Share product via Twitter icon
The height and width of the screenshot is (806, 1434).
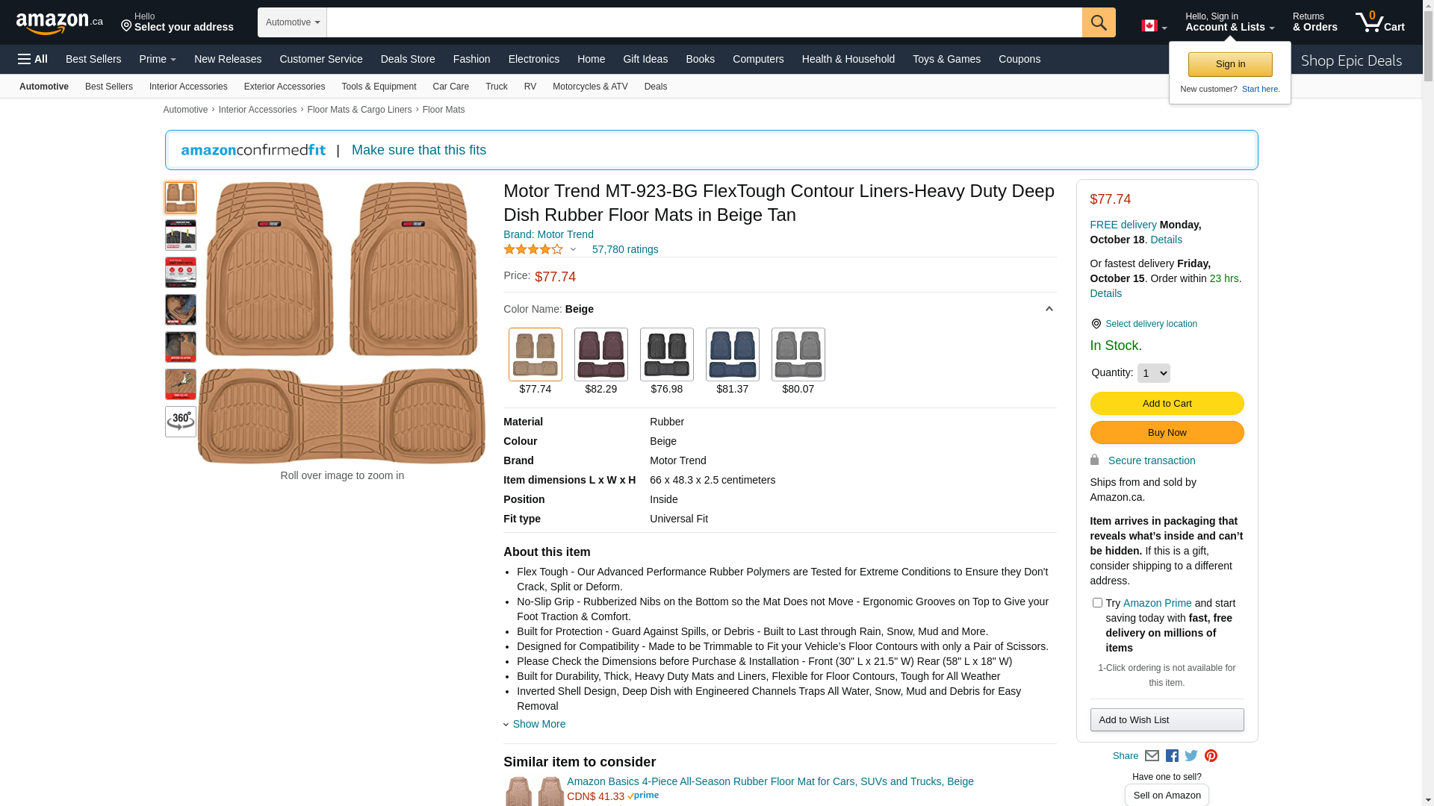point(1191,756)
